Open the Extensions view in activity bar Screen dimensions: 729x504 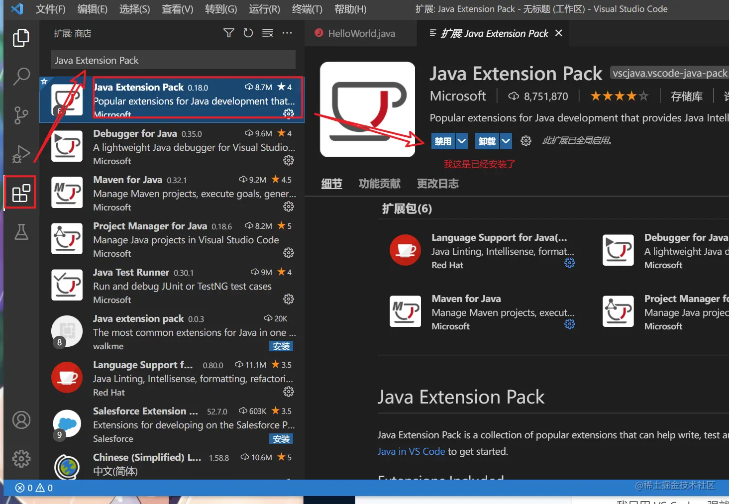click(x=21, y=193)
